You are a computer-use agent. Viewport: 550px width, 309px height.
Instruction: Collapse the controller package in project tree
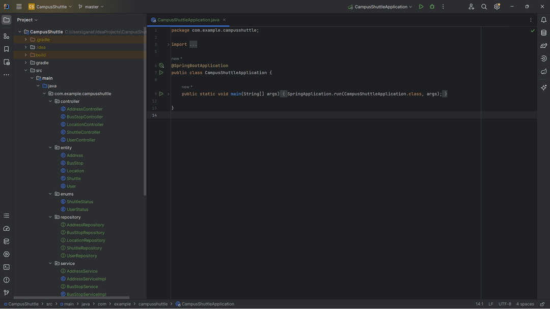tap(50, 101)
